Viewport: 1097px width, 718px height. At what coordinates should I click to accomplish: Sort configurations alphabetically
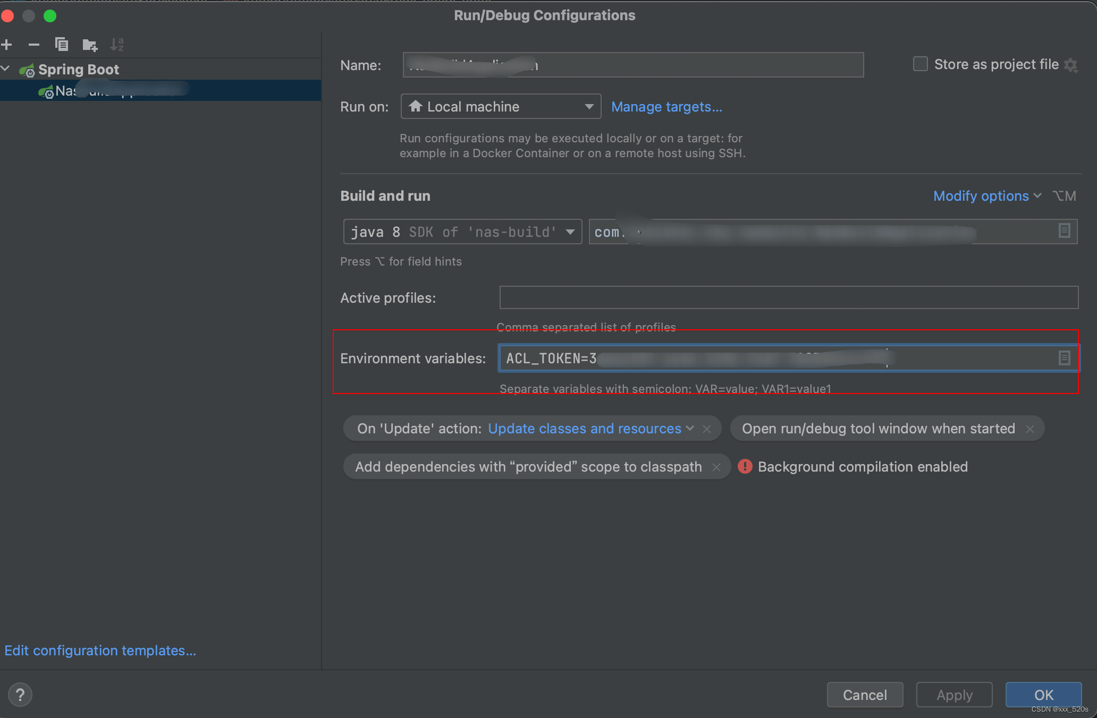[117, 45]
